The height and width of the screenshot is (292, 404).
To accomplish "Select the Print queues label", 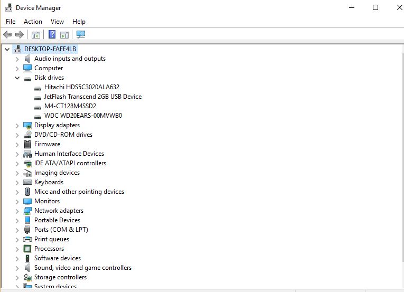I will click(52, 239).
